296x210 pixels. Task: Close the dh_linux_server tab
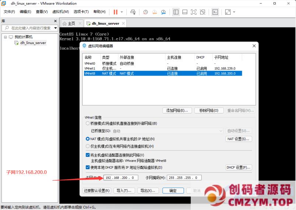coord(123,23)
